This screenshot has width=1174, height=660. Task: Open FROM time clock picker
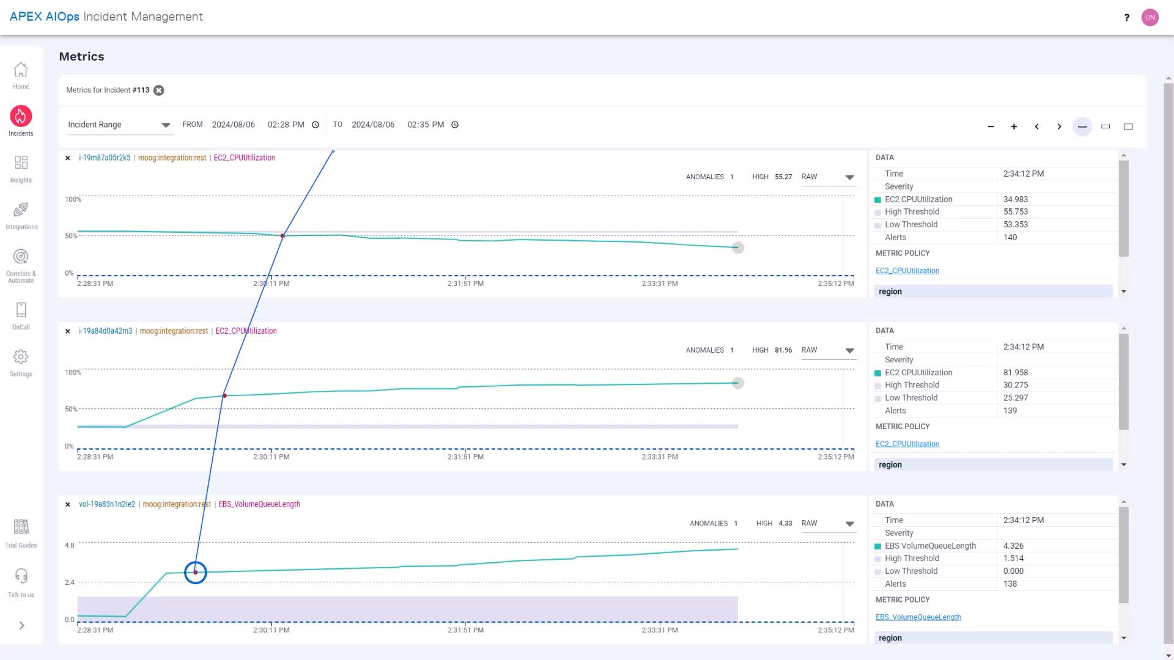[x=316, y=125]
